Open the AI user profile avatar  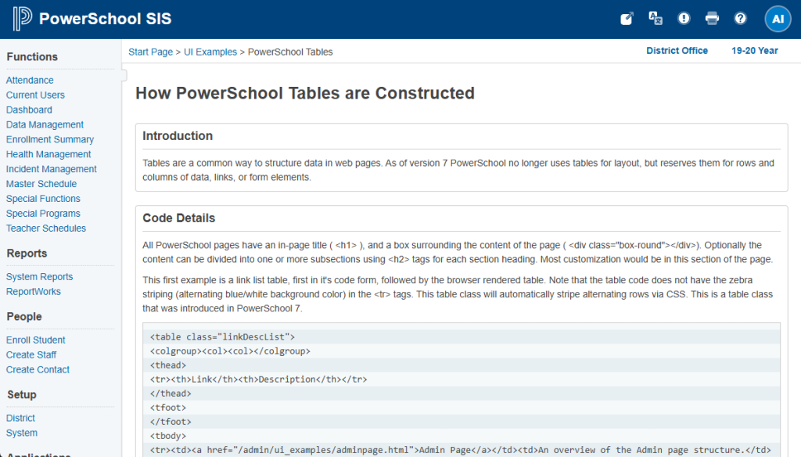point(778,19)
